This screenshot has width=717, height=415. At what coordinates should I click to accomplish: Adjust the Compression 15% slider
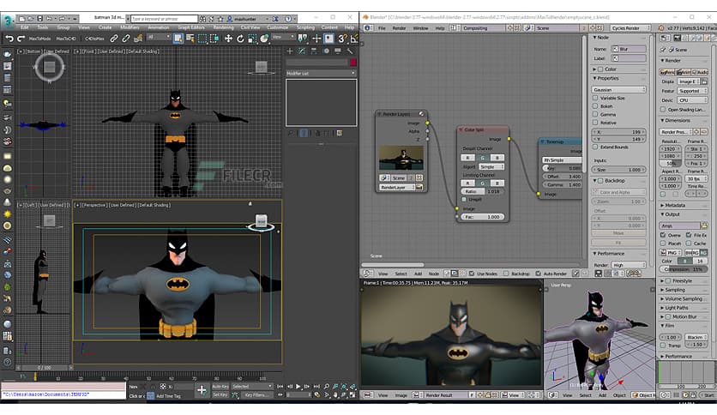click(x=684, y=269)
